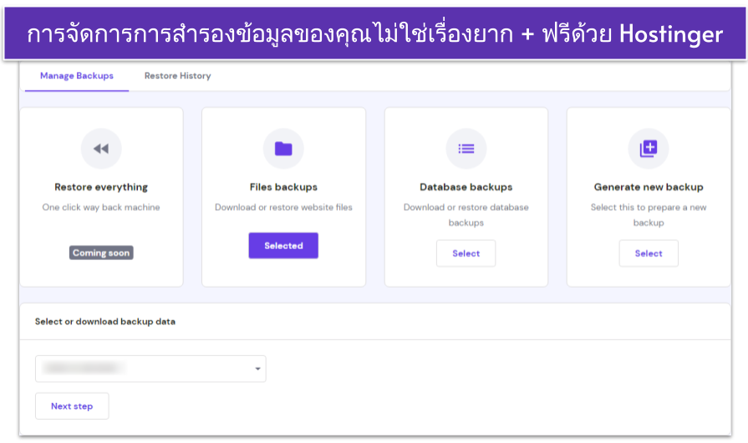Switch to the Manage Backups tab

77,76
